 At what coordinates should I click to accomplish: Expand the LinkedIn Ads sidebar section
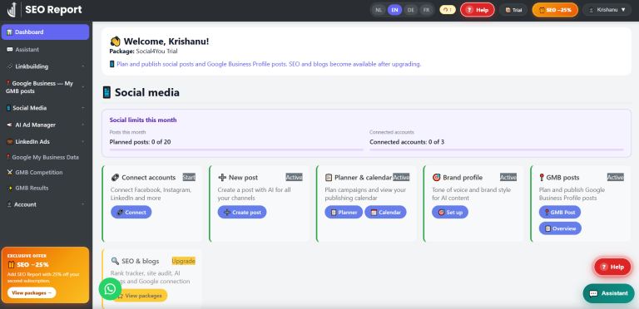tap(45, 142)
